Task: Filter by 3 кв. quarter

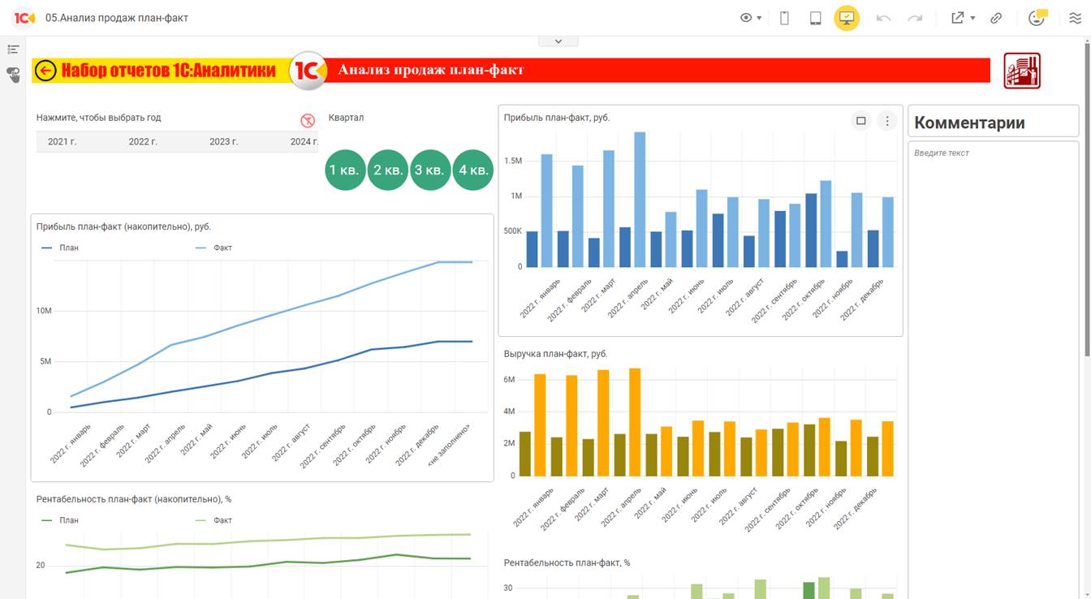Action: coord(430,170)
